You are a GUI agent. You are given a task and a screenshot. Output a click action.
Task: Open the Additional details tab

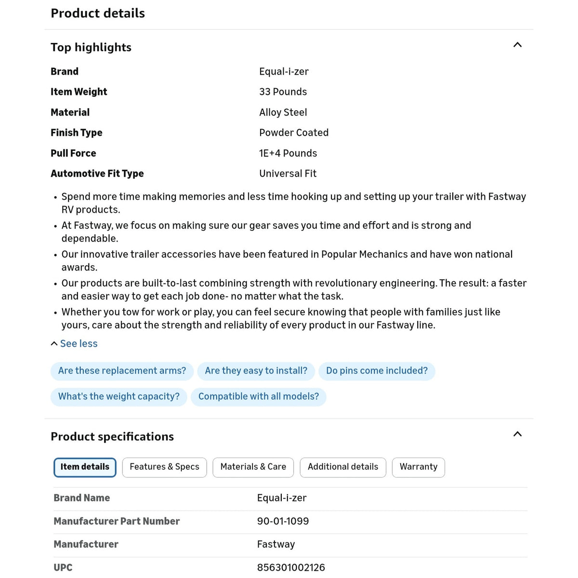click(343, 467)
